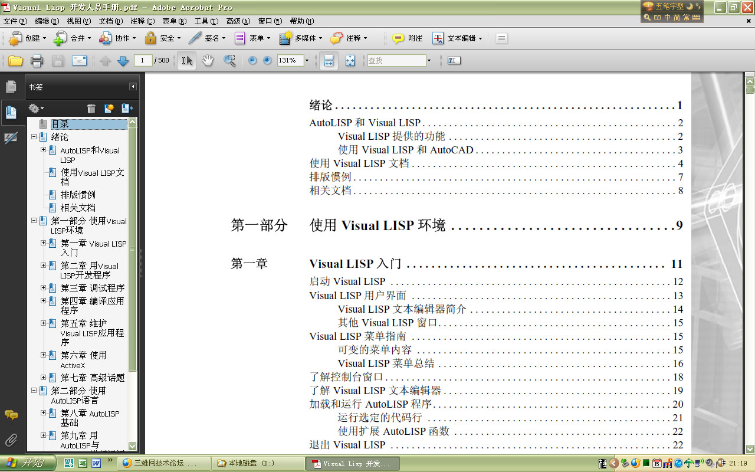The image size is (755, 472).
Task: Activate the Hand pan tool
Action: pyautogui.click(x=208, y=61)
